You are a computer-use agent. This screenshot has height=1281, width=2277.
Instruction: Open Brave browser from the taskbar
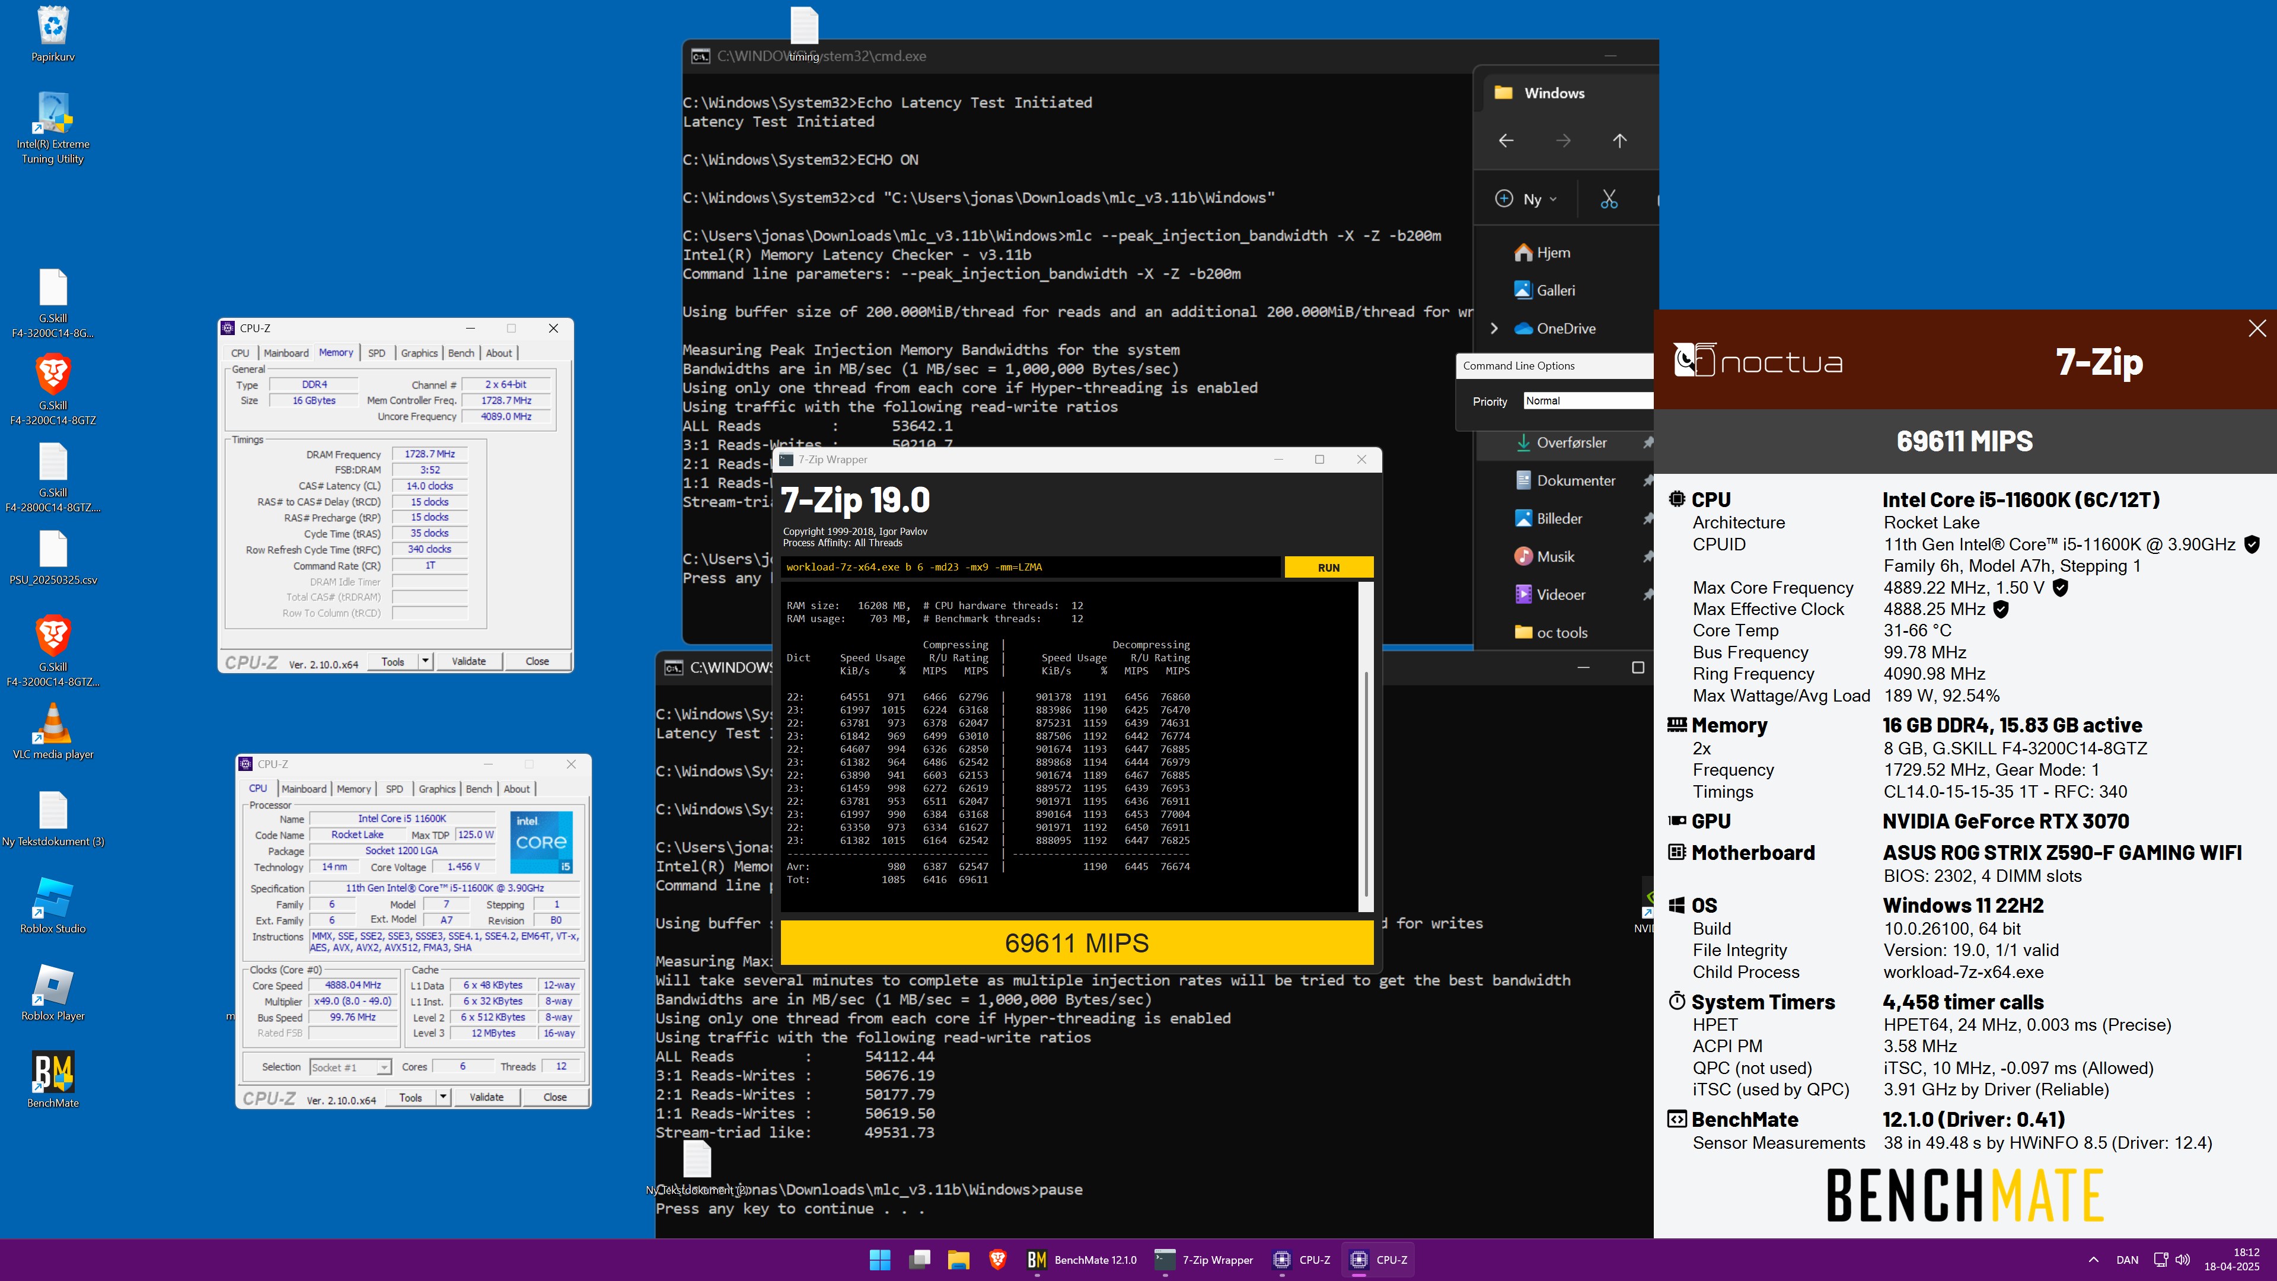997,1260
